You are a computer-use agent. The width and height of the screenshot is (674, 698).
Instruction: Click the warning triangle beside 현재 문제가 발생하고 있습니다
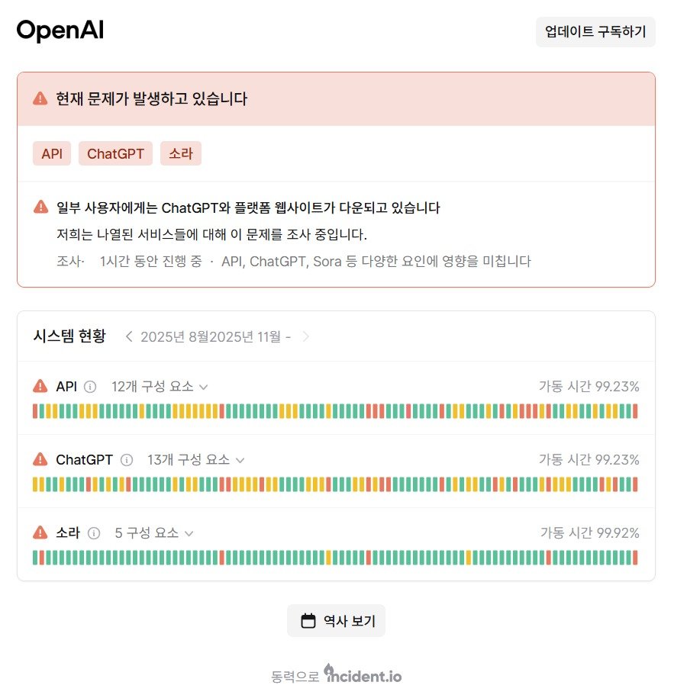click(39, 98)
